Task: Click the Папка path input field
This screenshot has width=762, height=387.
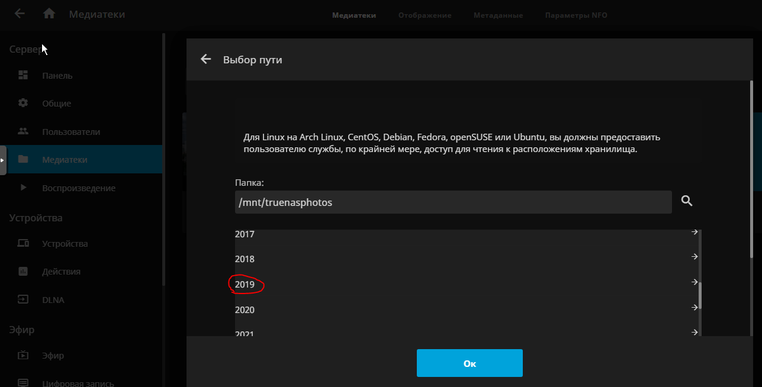Action: (453, 202)
